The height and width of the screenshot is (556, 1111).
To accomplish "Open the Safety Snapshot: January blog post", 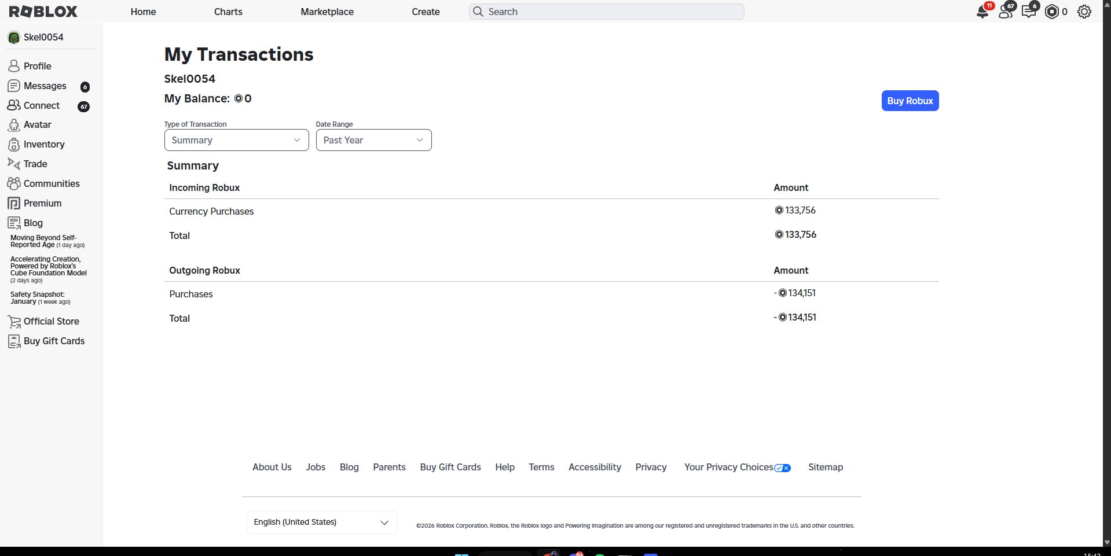I will (37, 298).
